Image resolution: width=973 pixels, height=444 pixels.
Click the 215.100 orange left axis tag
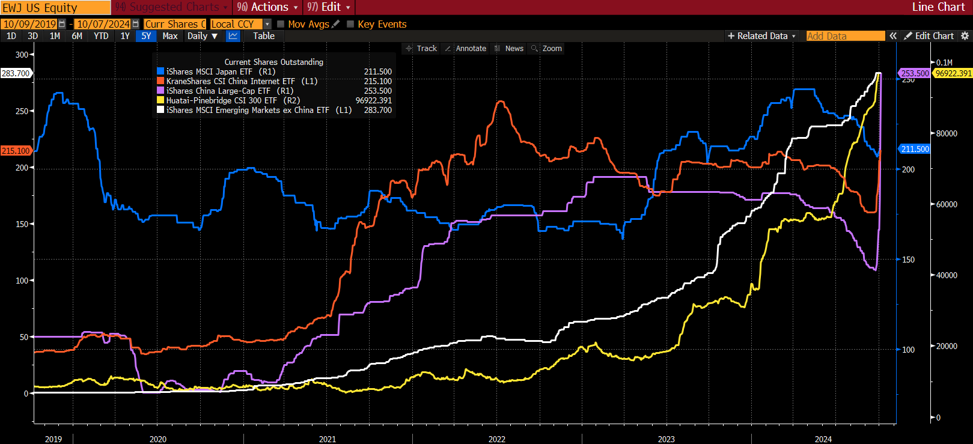[x=16, y=151]
